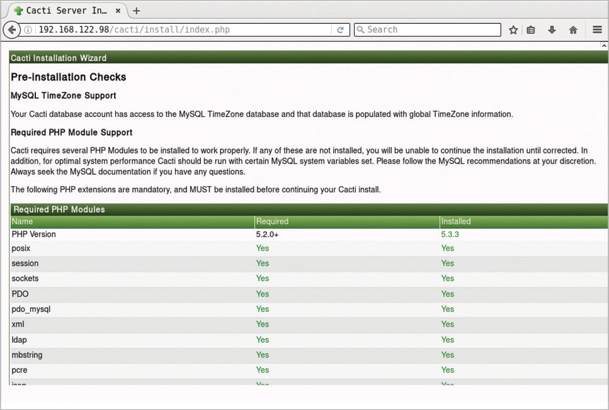Click the Required PHP Modules section header
Screen dimensions: 609x410
coord(59,209)
